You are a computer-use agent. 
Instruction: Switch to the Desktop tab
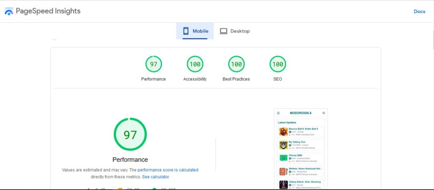pyautogui.click(x=235, y=31)
